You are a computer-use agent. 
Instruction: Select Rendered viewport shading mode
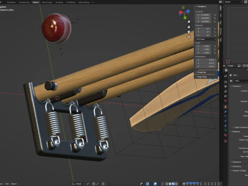[177, 184]
